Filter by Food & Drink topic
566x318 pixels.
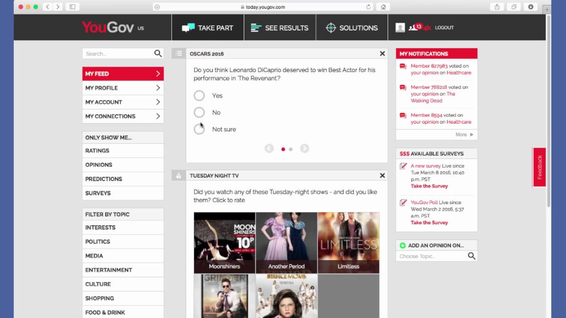click(123, 312)
